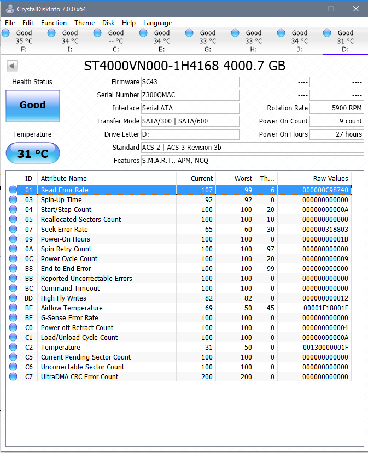The width and height of the screenshot is (368, 453).
Task: Click the status orb for High Fly Writes
Action: click(x=13, y=298)
